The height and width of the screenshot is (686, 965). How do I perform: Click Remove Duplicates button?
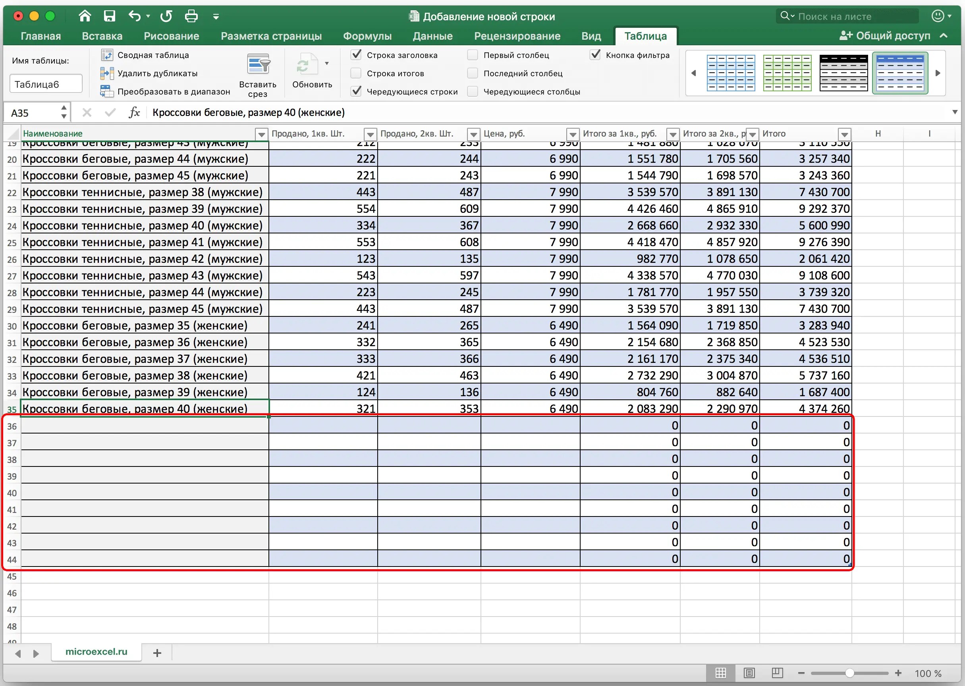pos(157,73)
